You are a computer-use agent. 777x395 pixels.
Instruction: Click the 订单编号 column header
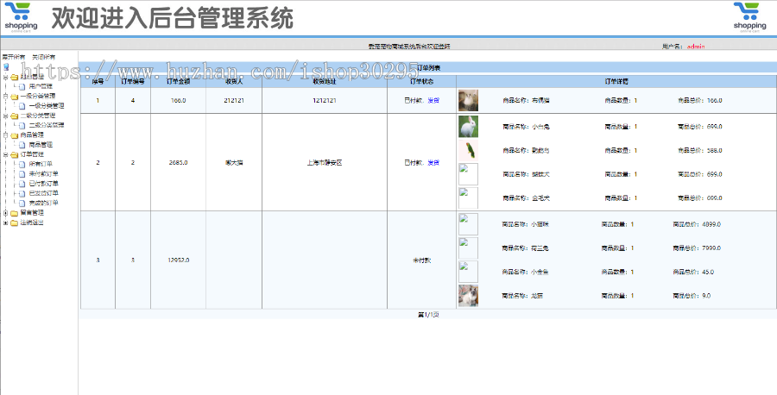(133, 82)
